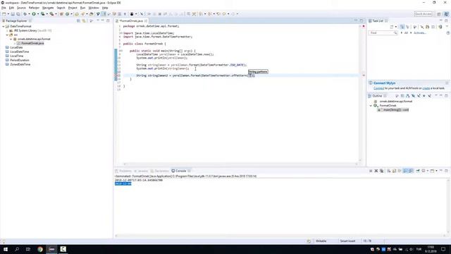Open the File menu

4,8
